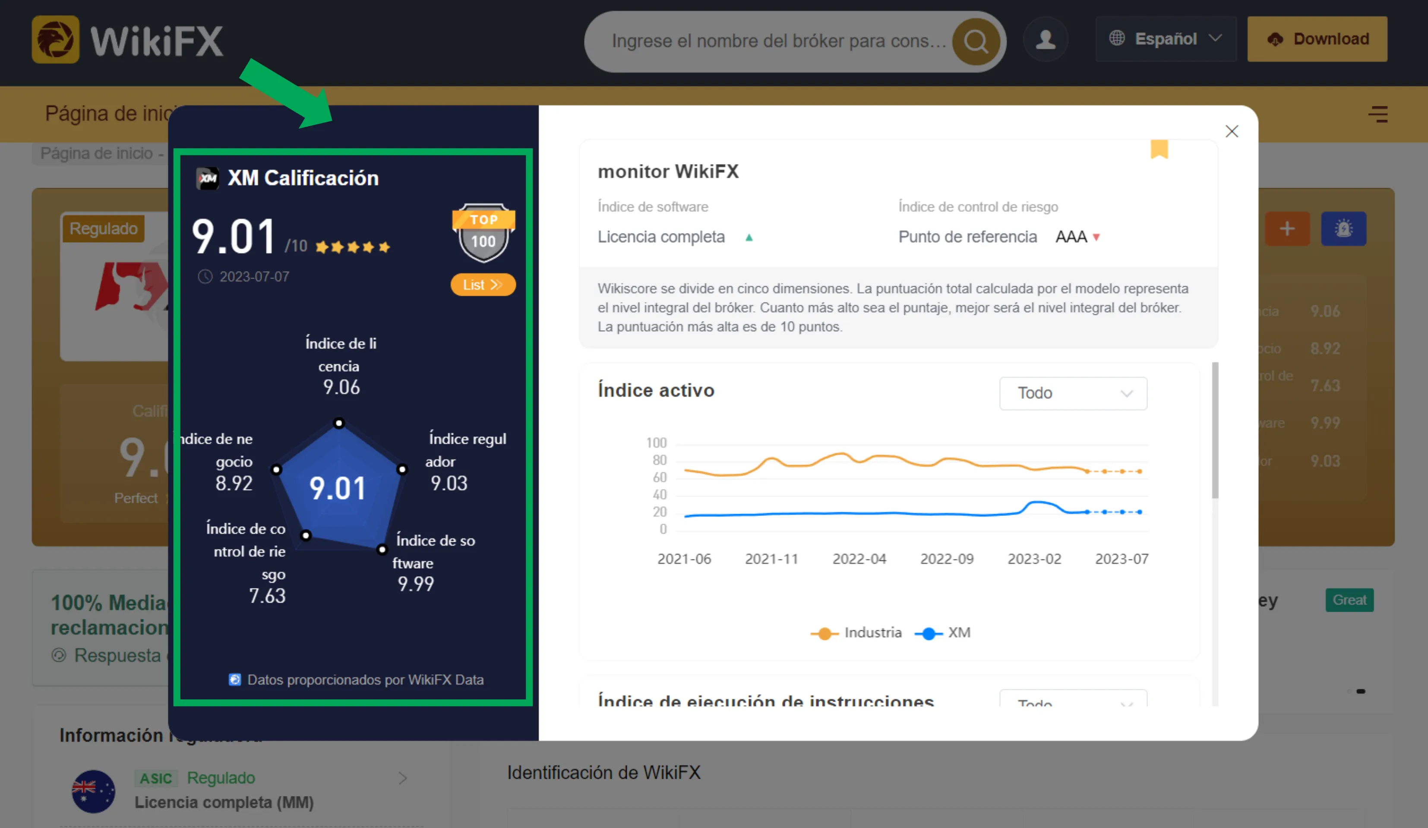Click the Licencia completa (MM) text
This screenshot has width=1428, height=828.
coord(224,803)
